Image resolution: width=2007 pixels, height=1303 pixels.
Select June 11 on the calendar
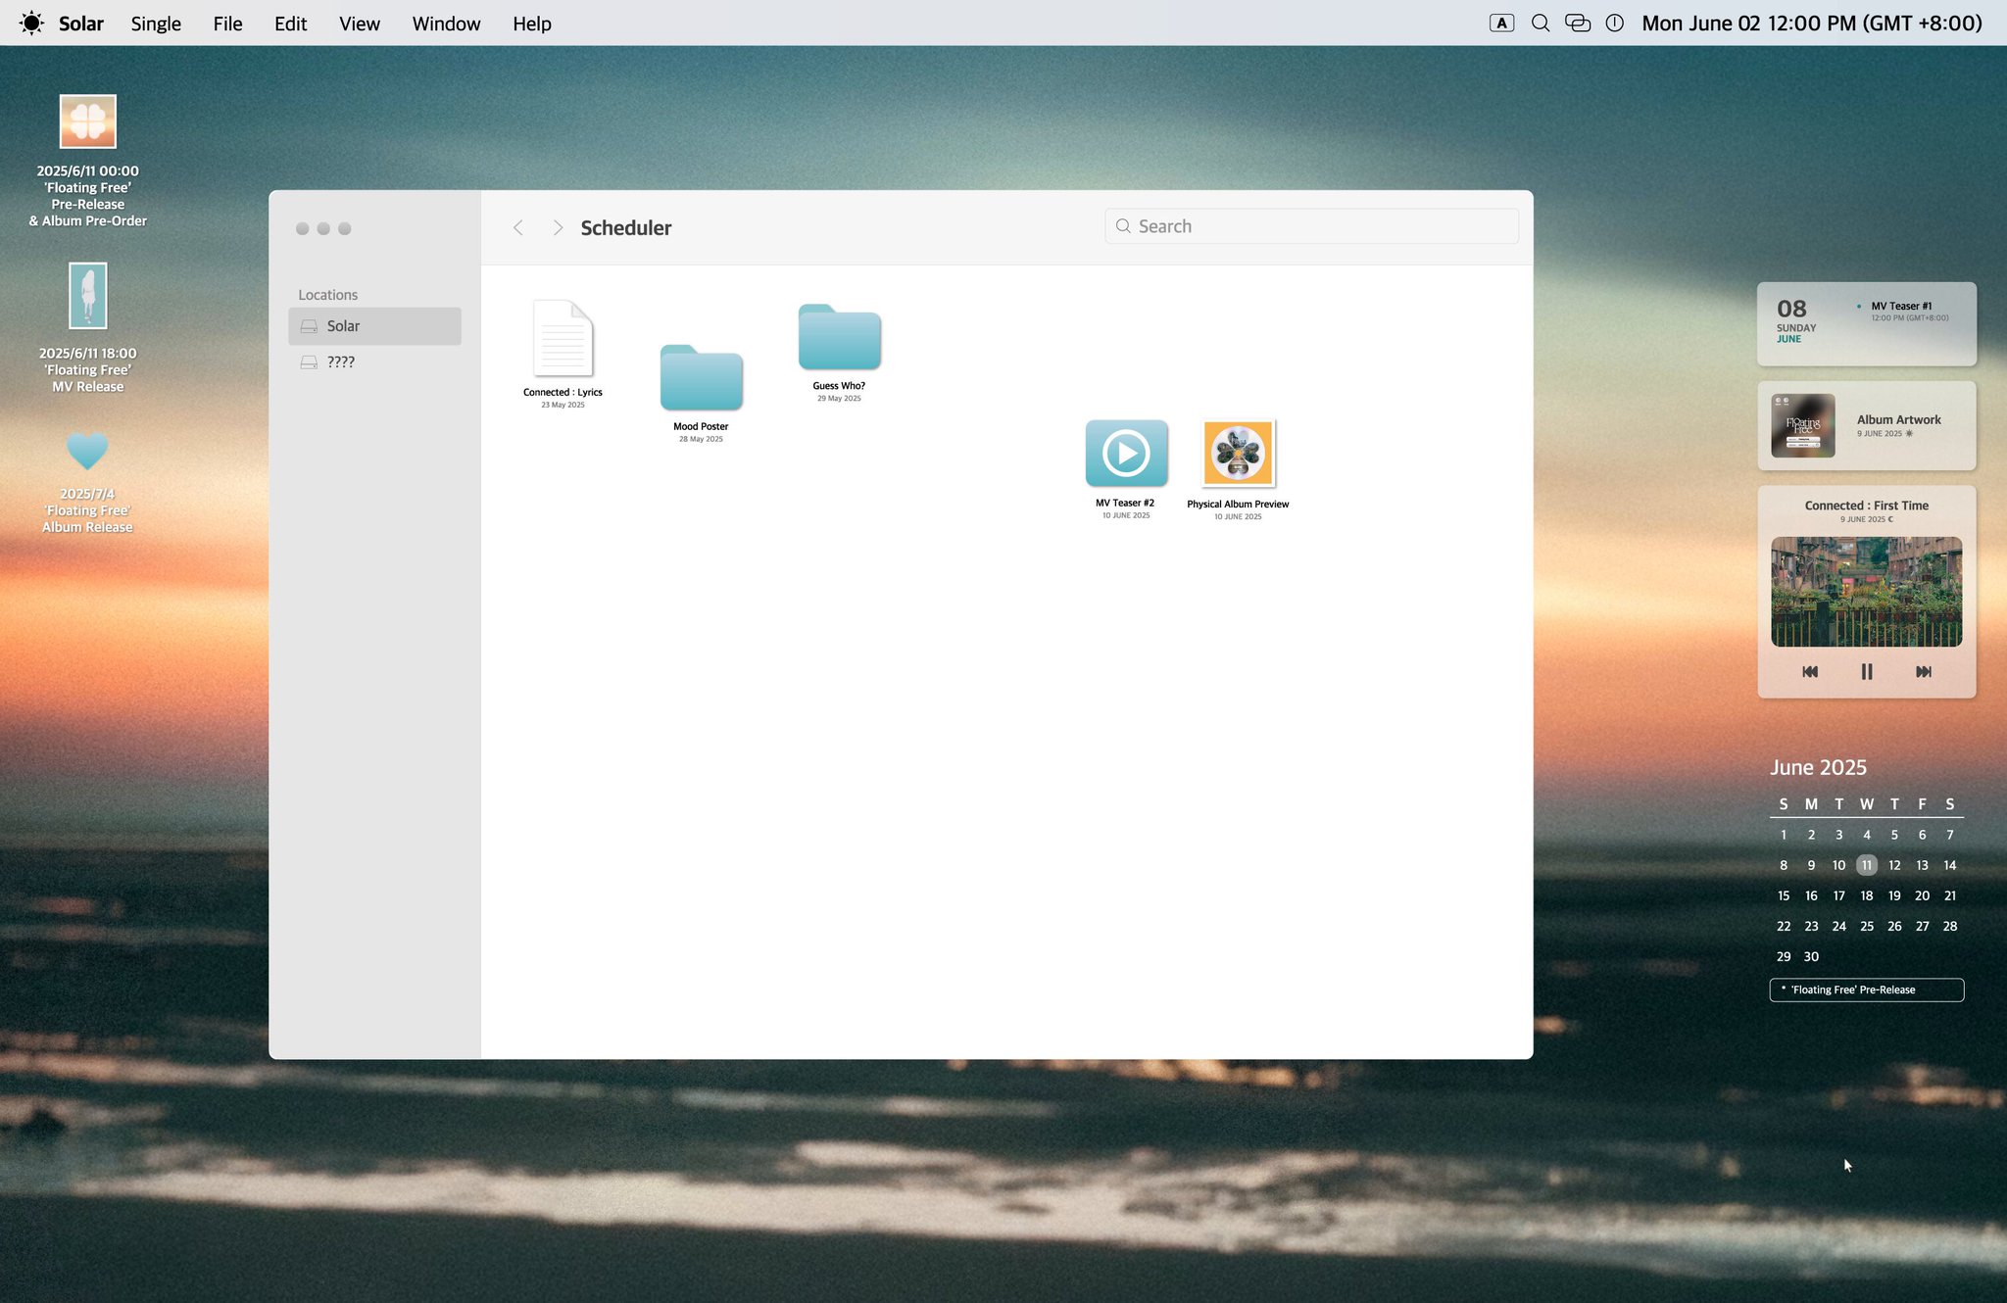1866,865
